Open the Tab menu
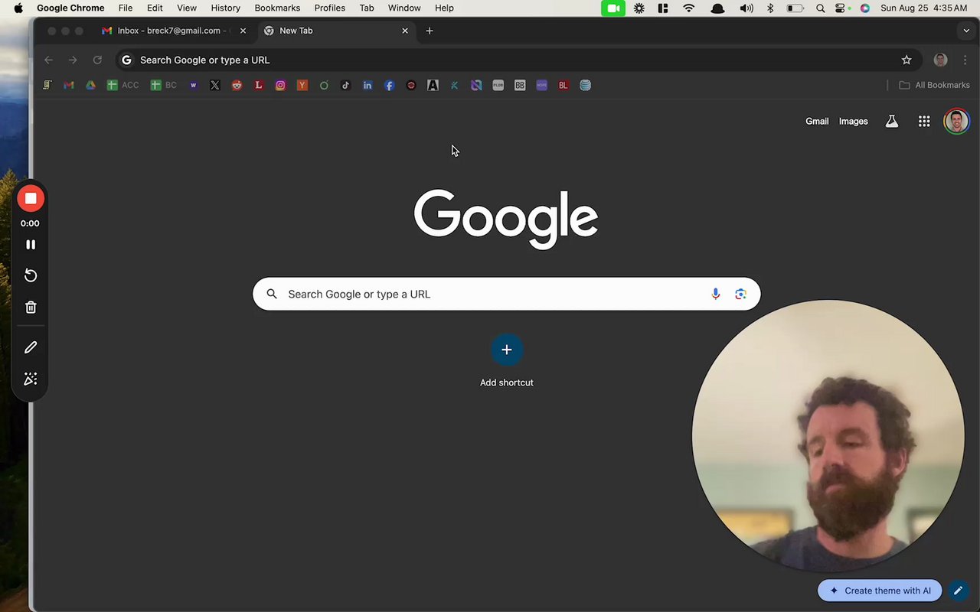Image resolution: width=980 pixels, height=612 pixels. (x=367, y=8)
